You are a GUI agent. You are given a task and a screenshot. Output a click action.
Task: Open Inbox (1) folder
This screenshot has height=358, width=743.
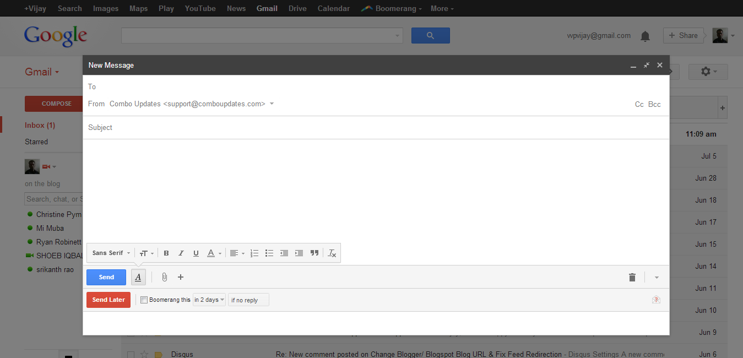pyautogui.click(x=40, y=125)
